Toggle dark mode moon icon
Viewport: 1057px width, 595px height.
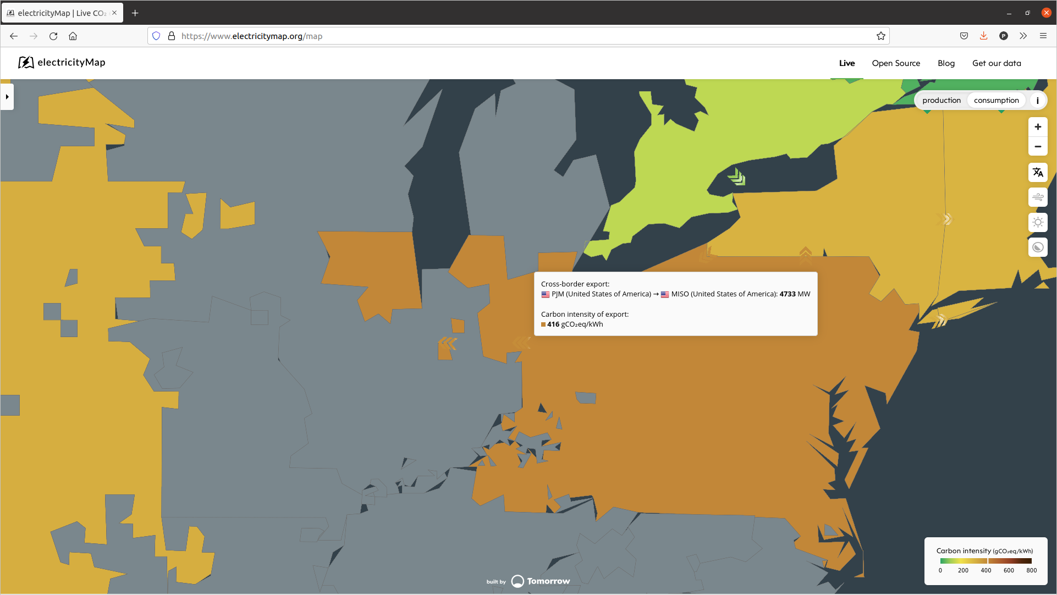click(x=1038, y=247)
